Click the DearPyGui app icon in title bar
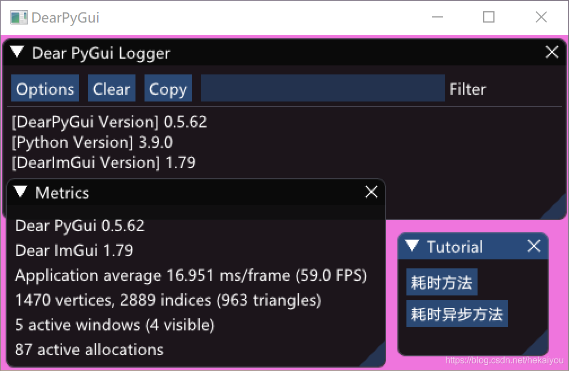This screenshot has width=569, height=371. click(19, 17)
